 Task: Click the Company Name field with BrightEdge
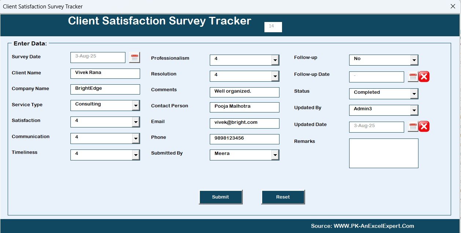point(105,89)
